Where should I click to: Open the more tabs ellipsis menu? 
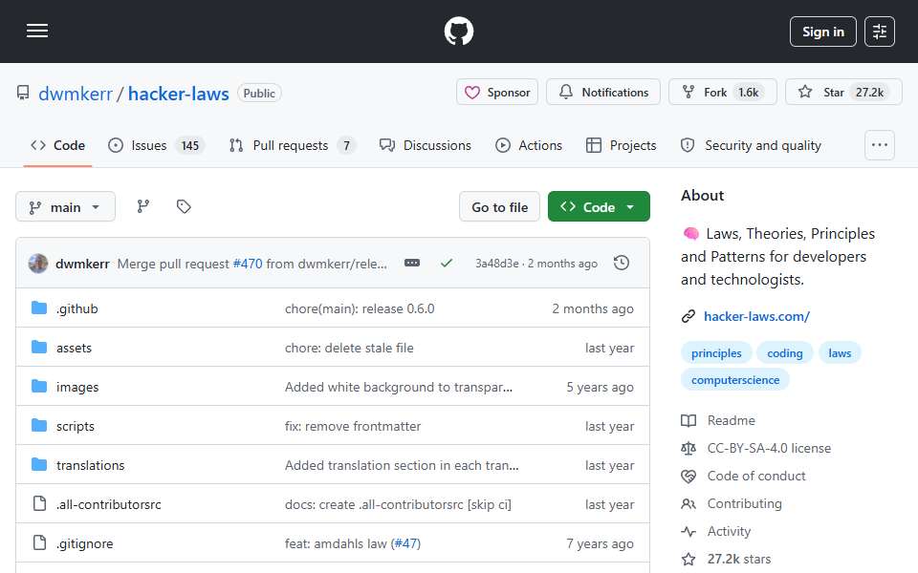pos(880,145)
